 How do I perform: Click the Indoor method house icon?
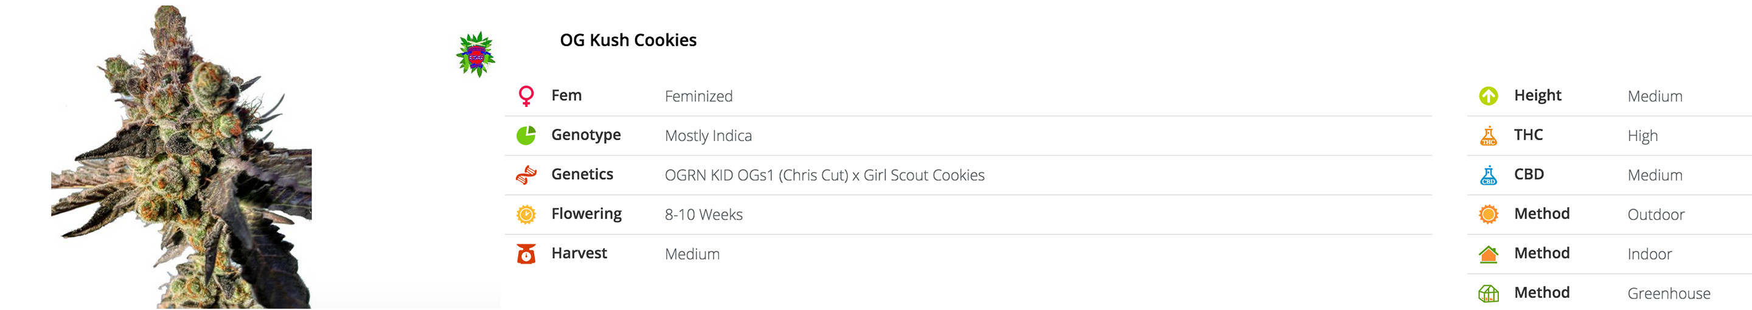click(1488, 253)
